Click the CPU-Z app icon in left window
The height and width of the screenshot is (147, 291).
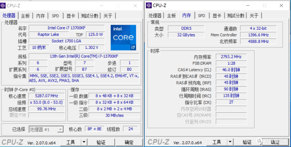[x=3, y=6]
